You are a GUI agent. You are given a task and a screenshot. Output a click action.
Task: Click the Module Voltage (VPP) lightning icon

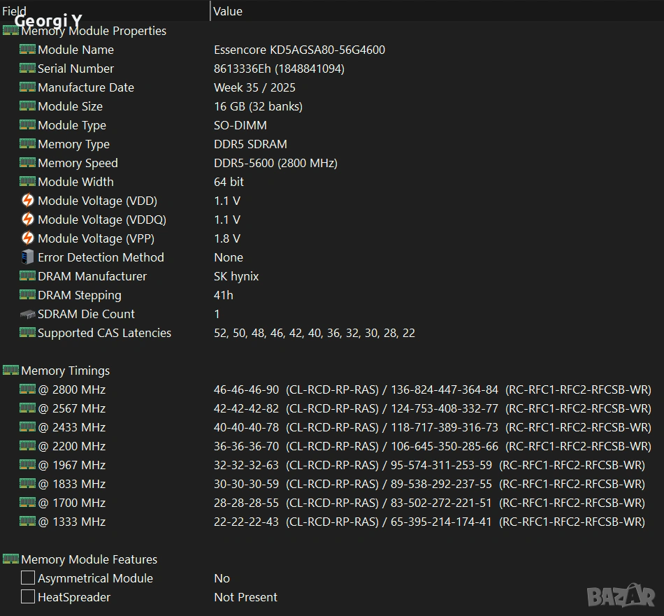[27, 238]
